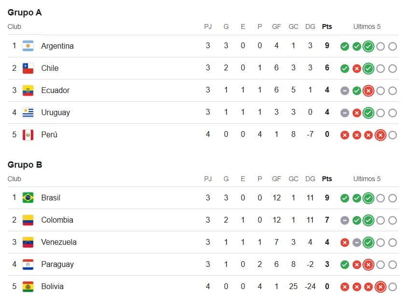Click the Venezuela flag icon
Screen dimensions: 404x305
click(28, 242)
